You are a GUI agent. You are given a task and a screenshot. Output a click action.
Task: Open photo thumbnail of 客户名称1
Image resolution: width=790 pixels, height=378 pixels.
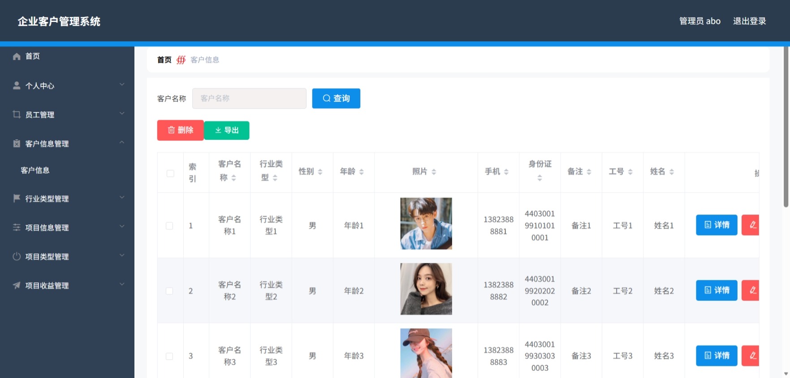[x=426, y=223]
